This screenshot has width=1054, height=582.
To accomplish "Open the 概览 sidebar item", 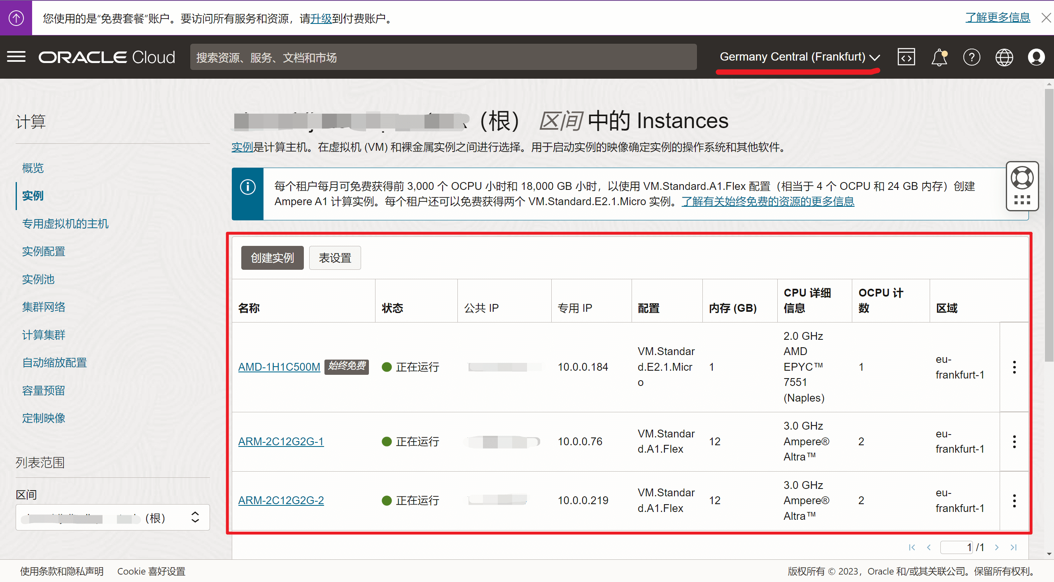I will [33, 168].
